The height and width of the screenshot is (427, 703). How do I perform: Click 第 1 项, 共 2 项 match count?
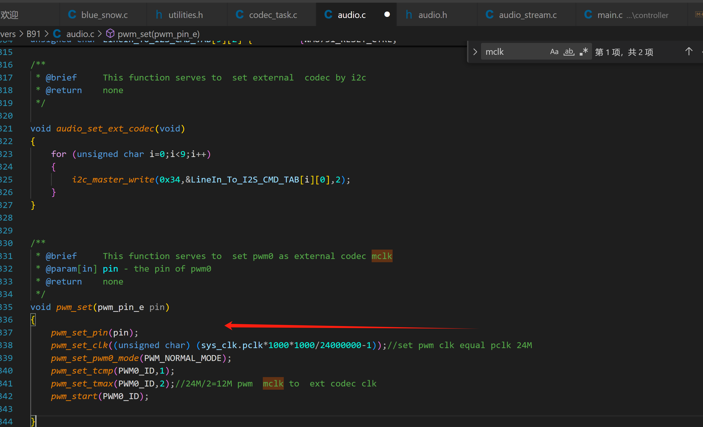pos(624,52)
